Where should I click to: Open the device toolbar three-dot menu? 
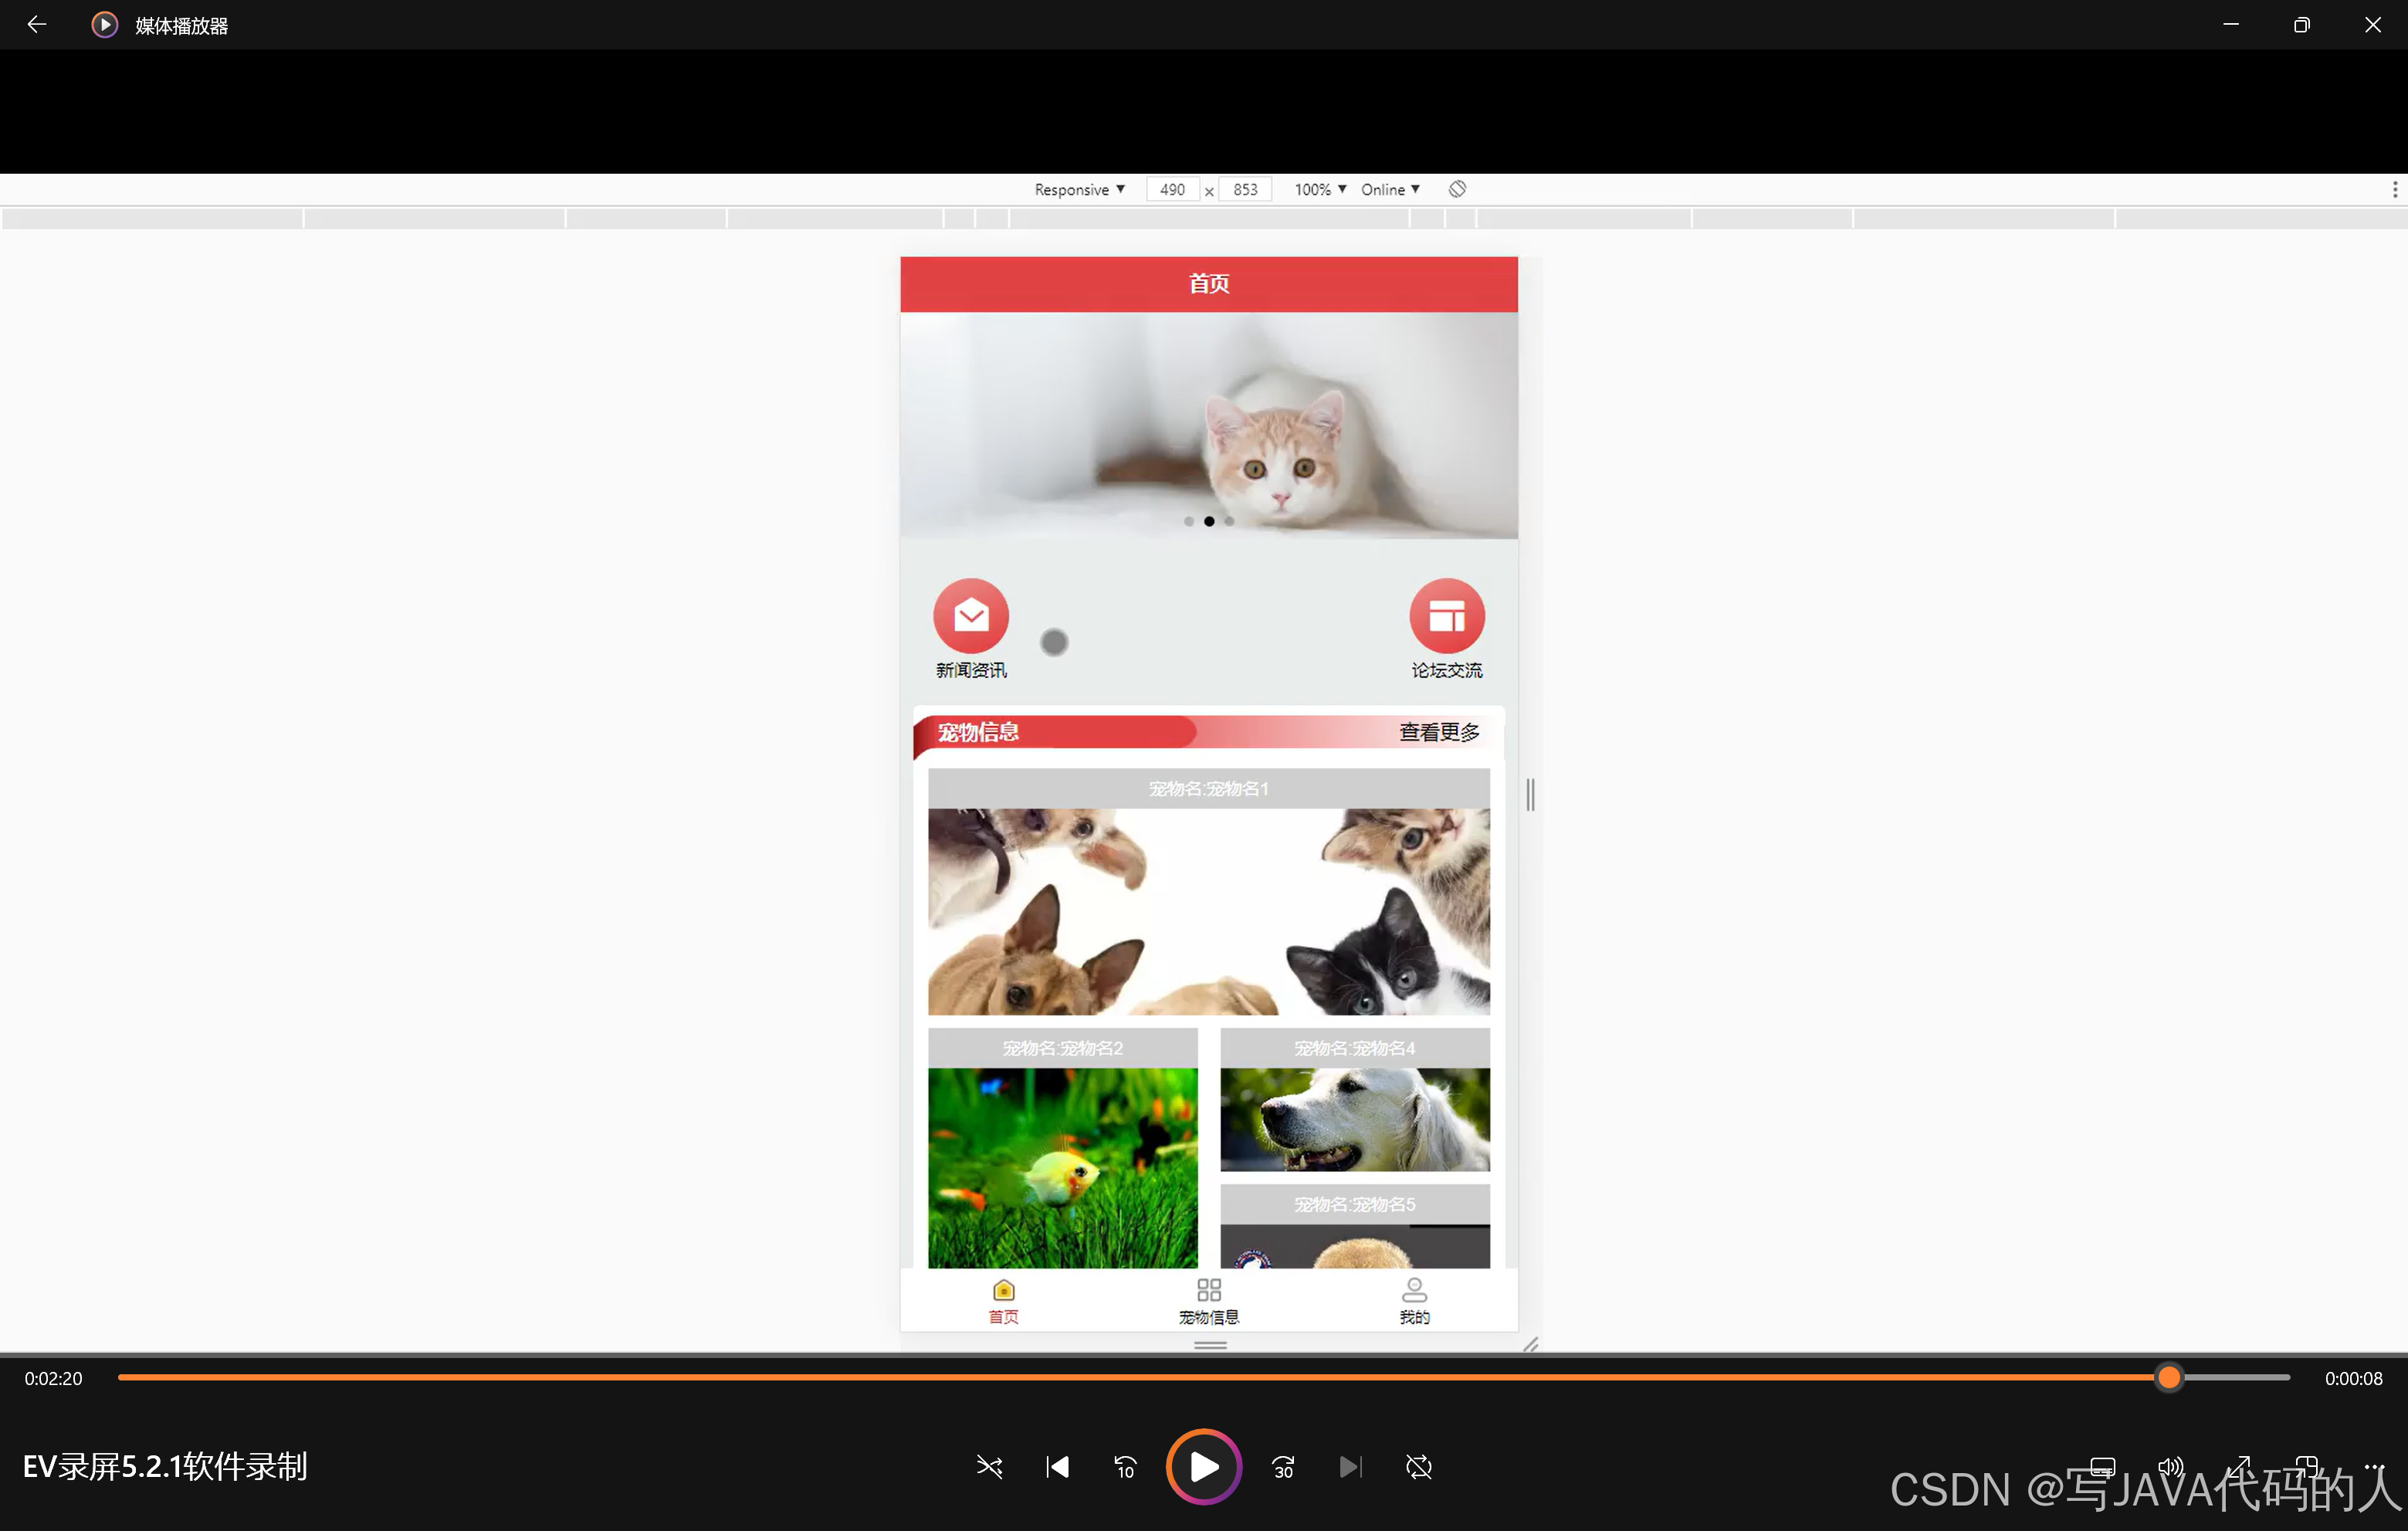(2394, 189)
